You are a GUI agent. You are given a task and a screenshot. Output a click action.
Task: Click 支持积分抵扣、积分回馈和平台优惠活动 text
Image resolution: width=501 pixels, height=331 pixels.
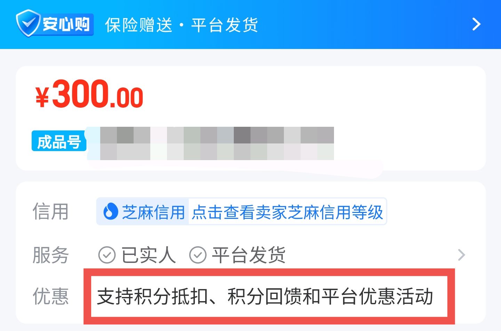[265, 297]
